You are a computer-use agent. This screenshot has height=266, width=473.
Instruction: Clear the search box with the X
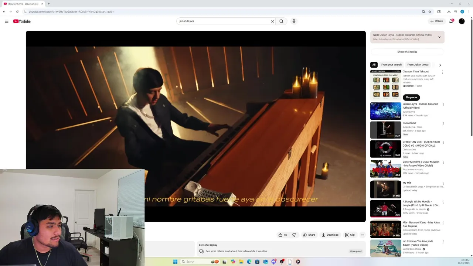tap(272, 21)
